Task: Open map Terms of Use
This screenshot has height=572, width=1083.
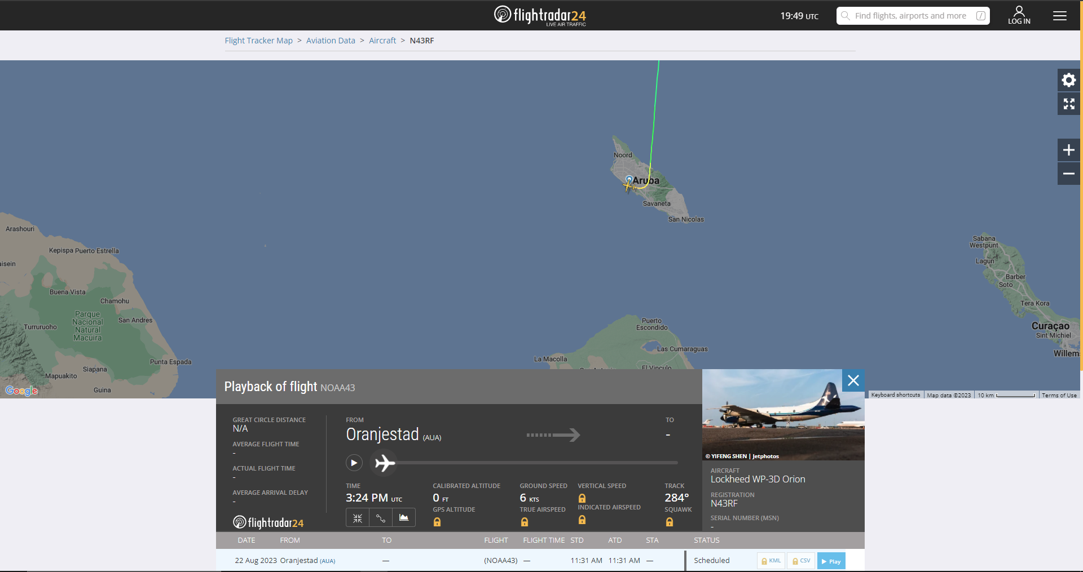Action: 1059,395
